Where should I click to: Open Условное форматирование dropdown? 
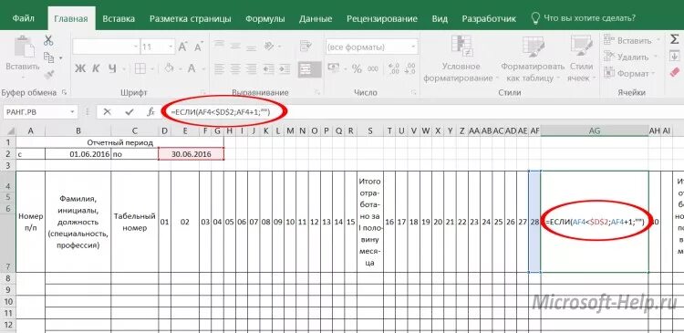pyautogui.click(x=461, y=59)
